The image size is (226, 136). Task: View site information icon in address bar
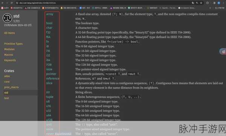17,3
